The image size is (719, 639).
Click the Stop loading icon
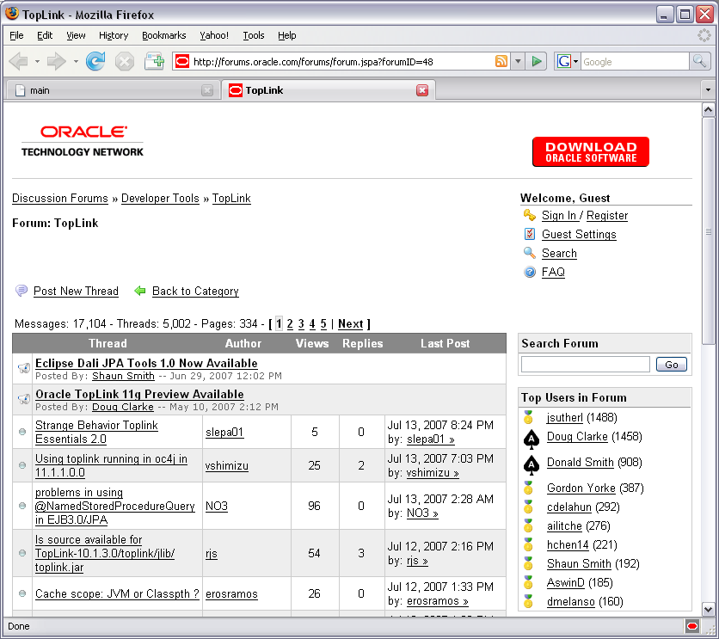pyautogui.click(x=124, y=61)
